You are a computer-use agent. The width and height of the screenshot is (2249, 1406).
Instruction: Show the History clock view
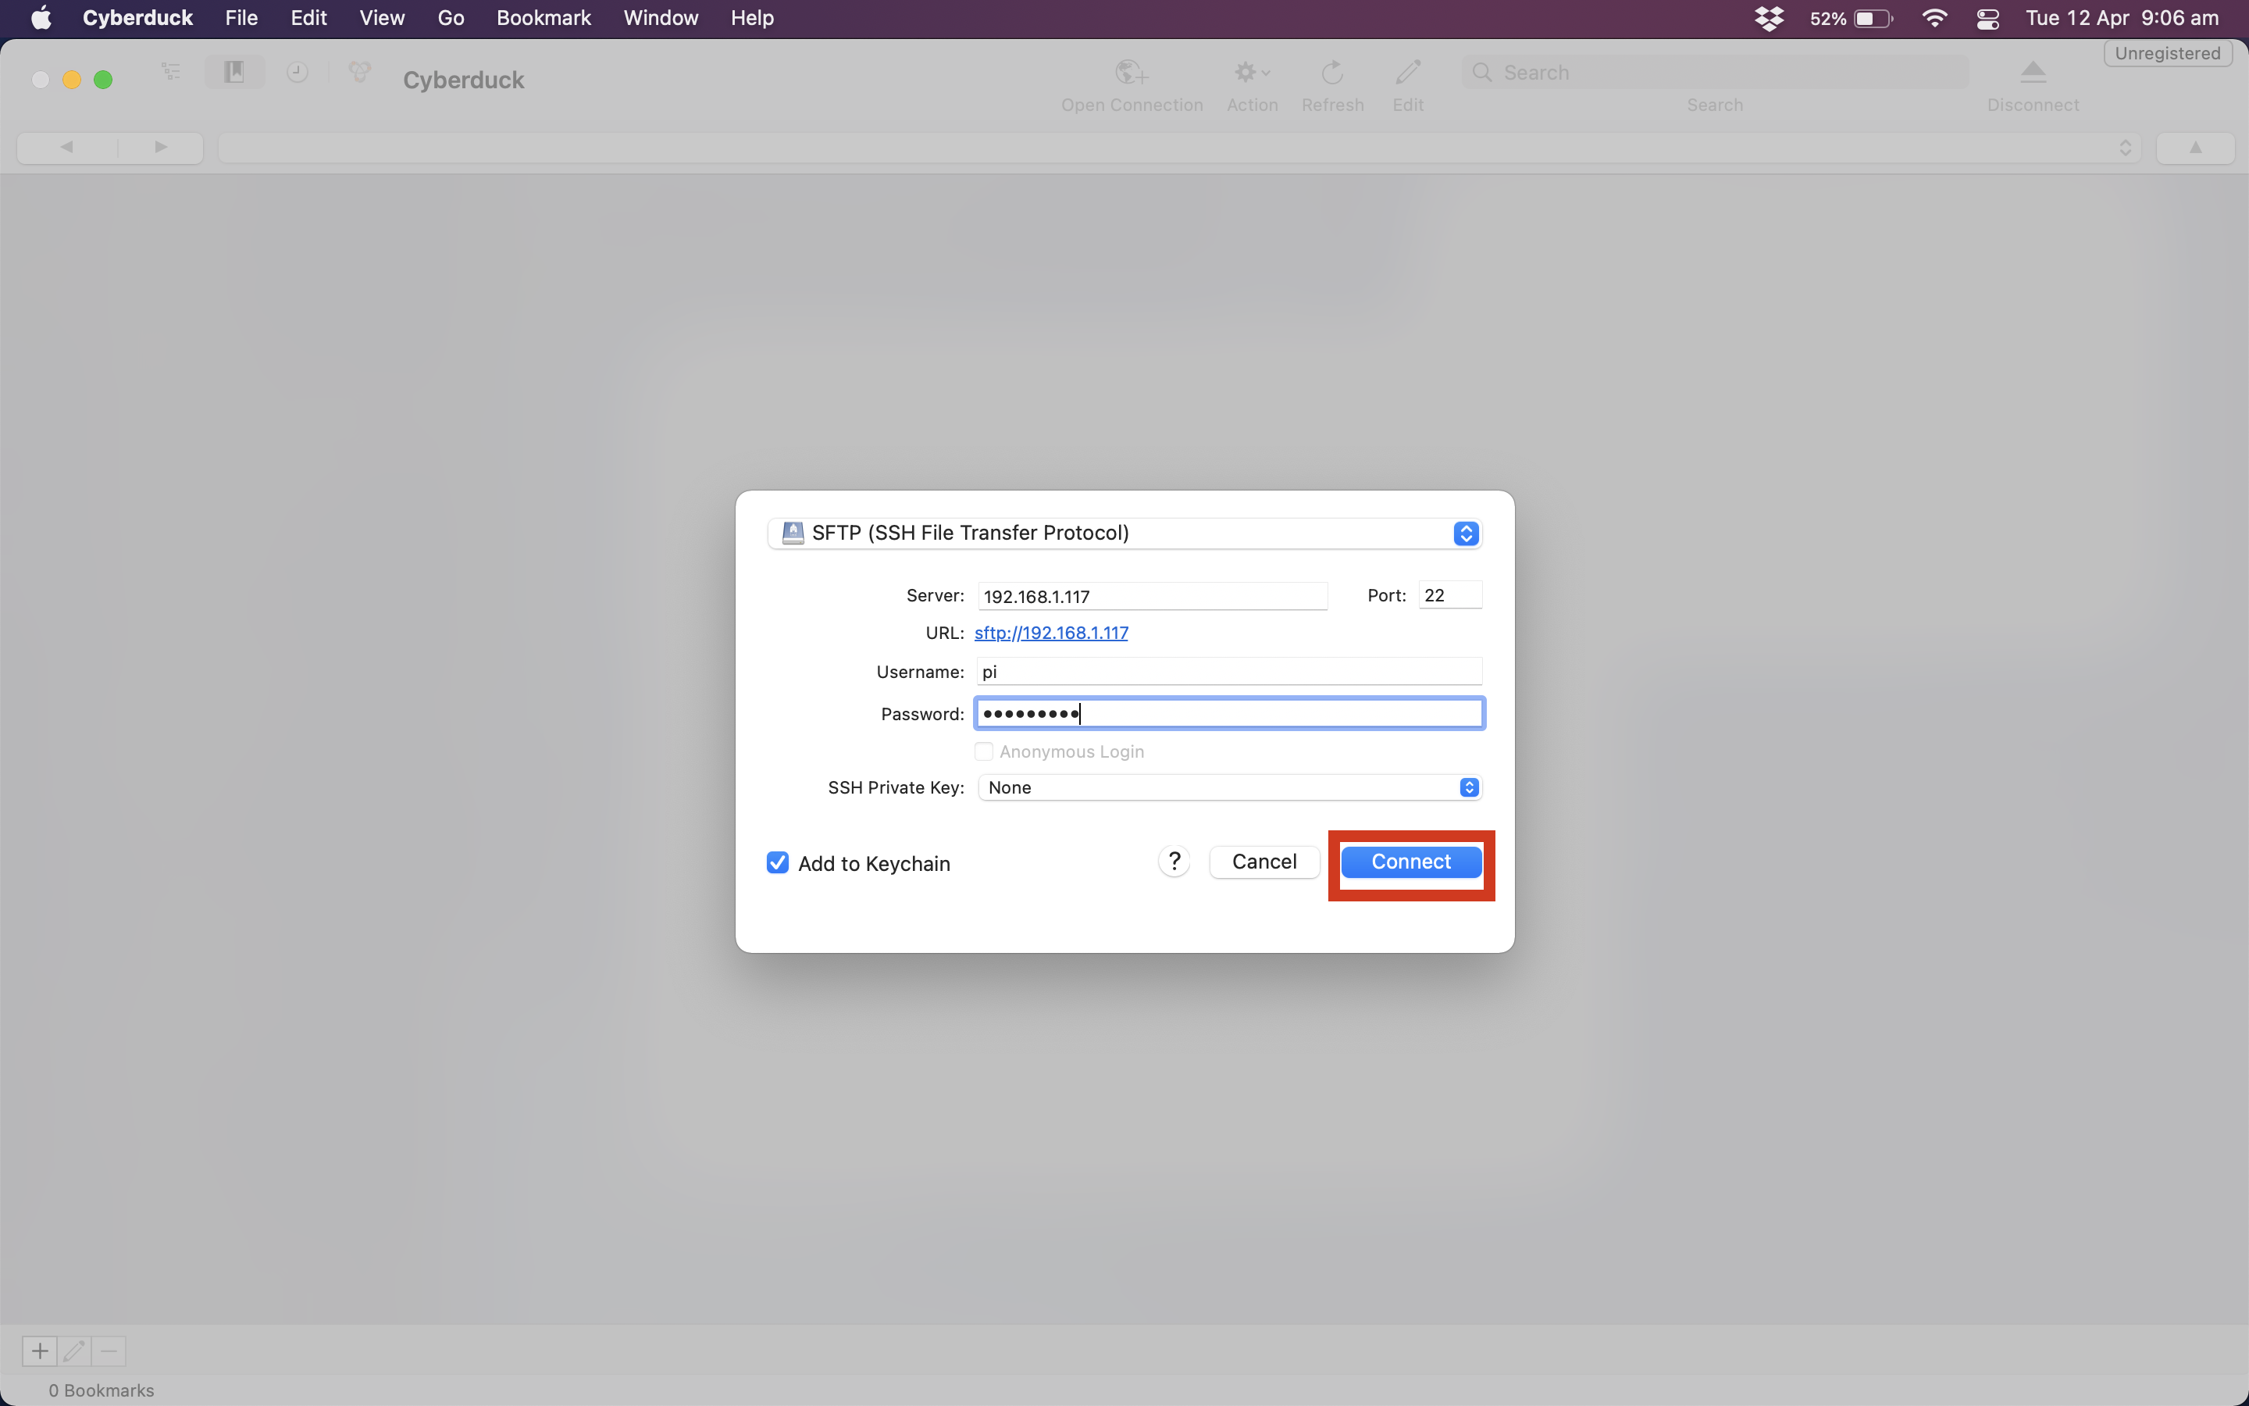(298, 72)
